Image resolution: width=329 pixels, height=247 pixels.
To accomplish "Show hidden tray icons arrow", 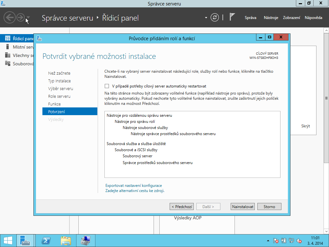I will (268, 241).
